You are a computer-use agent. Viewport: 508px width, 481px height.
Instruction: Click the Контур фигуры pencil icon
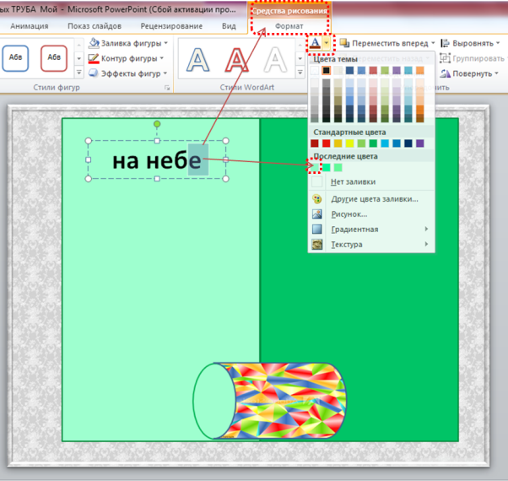click(94, 58)
